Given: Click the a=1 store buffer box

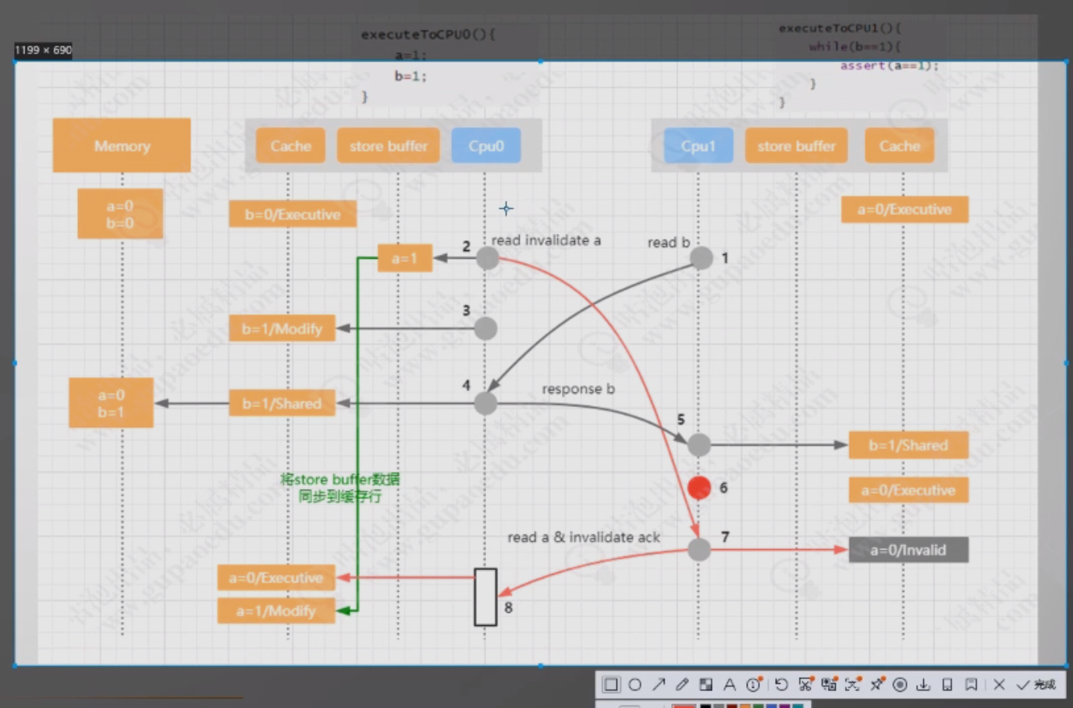Looking at the screenshot, I should (x=404, y=258).
